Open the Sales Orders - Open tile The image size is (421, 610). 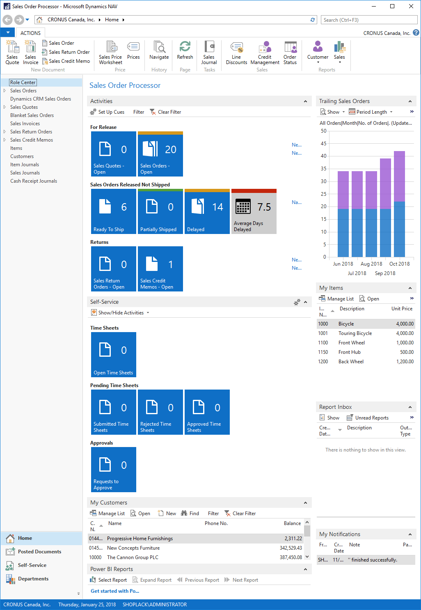pos(160,154)
